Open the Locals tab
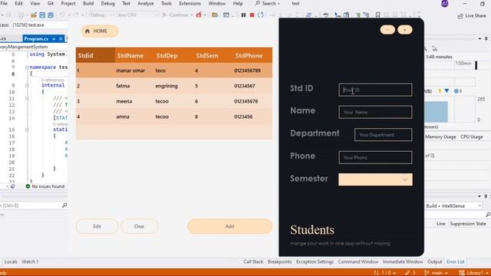This screenshot has height=276, width=491. point(11,261)
